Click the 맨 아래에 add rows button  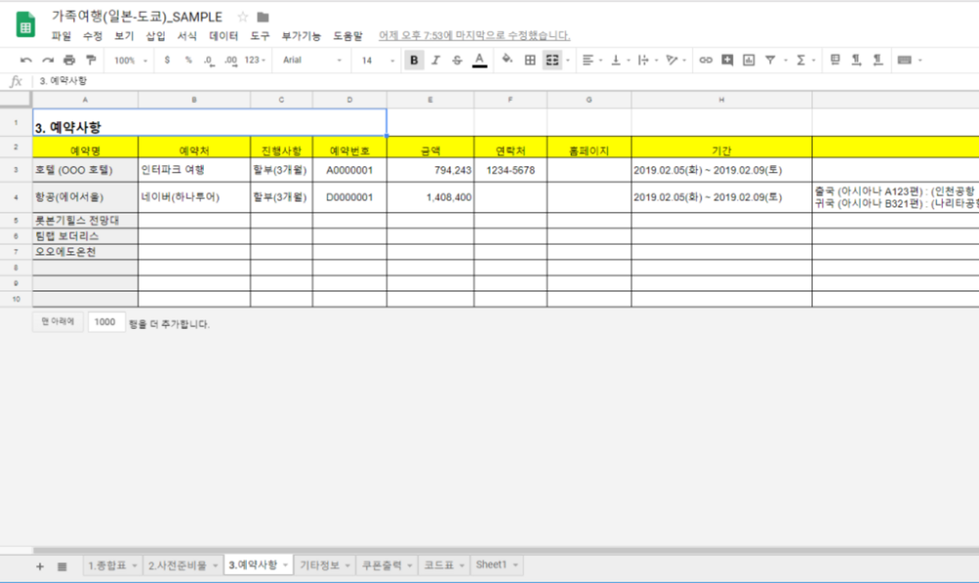coord(57,322)
